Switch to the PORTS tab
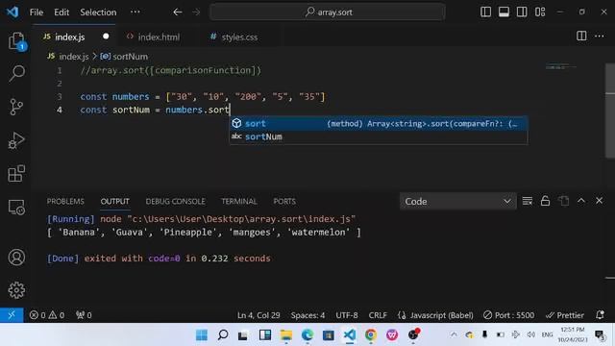The height and width of the screenshot is (346, 615). coord(284,201)
